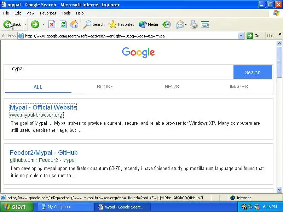Screen dimensions: 283x212
Task: Switch to the IMAGES tab
Action: coord(239,87)
